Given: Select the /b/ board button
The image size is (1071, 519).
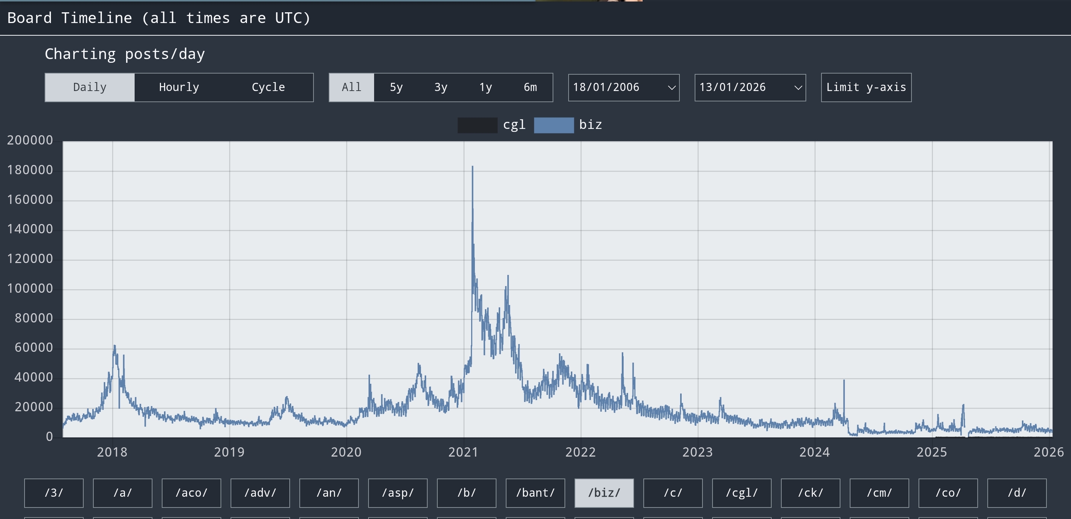Looking at the screenshot, I should pos(466,493).
